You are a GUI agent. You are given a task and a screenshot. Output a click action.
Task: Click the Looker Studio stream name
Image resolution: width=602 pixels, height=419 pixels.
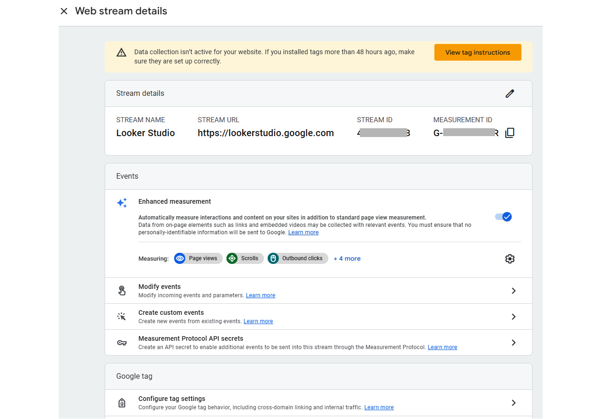pyautogui.click(x=145, y=133)
